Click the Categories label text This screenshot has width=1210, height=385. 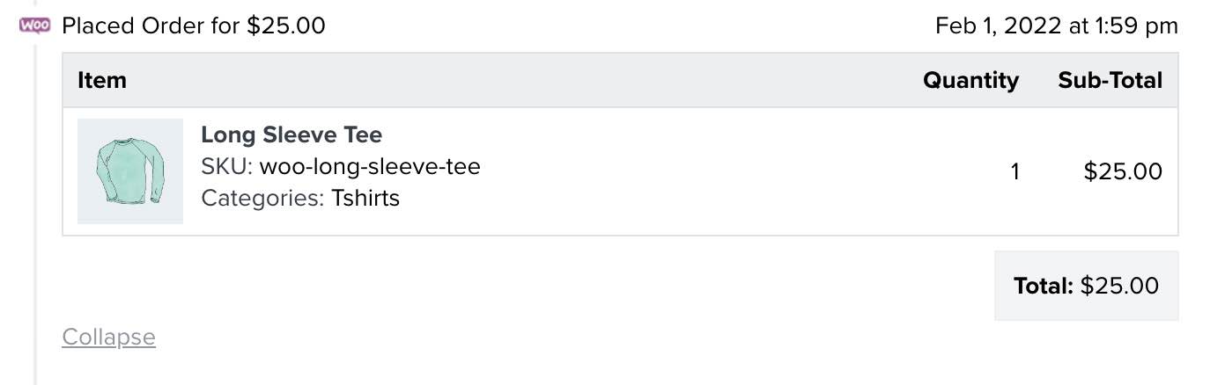pyautogui.click(x=262, y=198)
